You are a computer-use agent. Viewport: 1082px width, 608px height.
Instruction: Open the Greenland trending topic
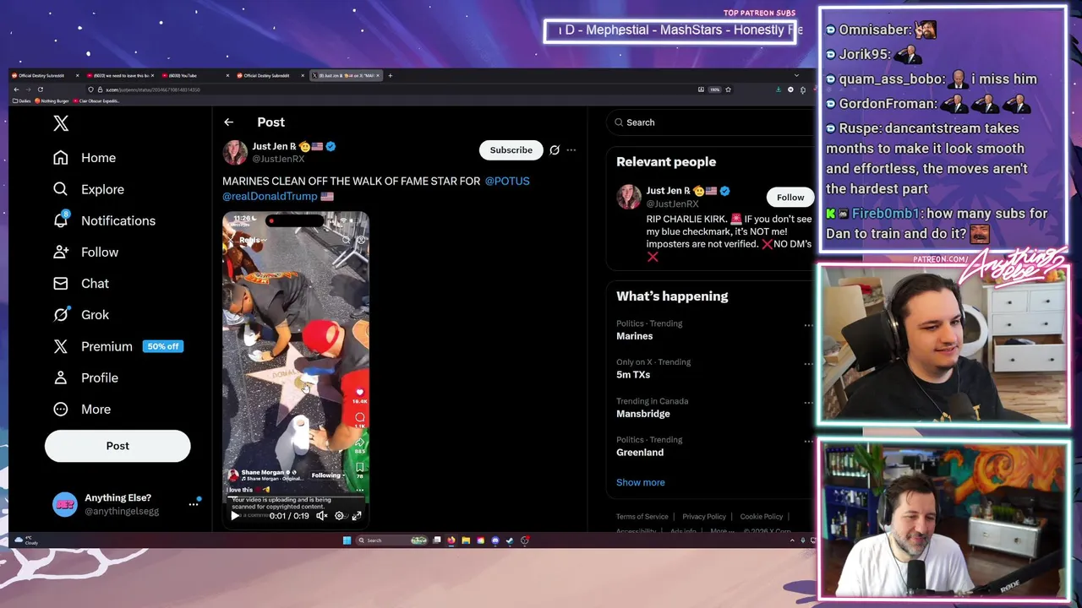point(640,453)
